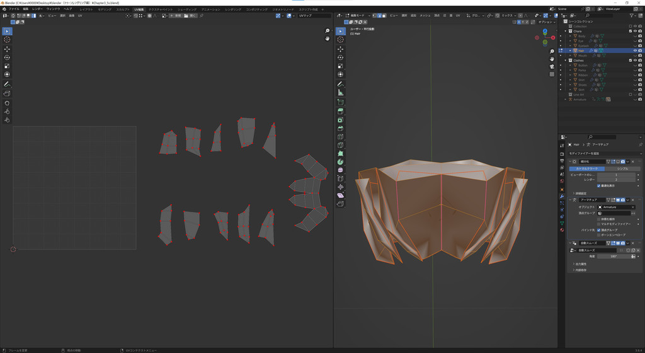The width and height of the screenshot is (645, 353).
Task: Select the Cursor tool in UV editor toolbar
Action: tap(7, 40)
